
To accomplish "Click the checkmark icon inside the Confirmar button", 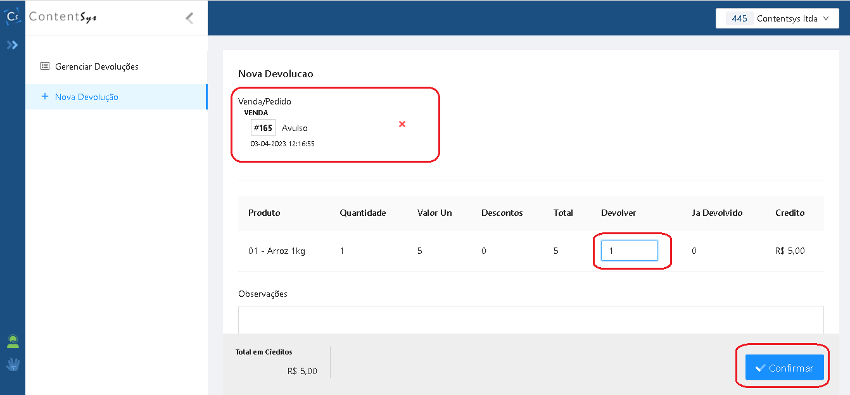I will click(760, 368).
